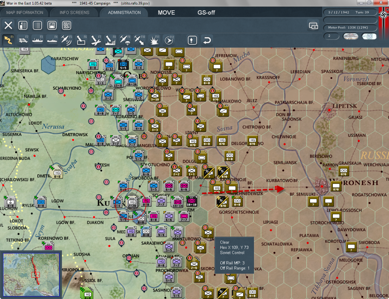This screenshot has width=389, height=299.
Task: Click the F12 end turn icon
Action: tap(169, 40)
